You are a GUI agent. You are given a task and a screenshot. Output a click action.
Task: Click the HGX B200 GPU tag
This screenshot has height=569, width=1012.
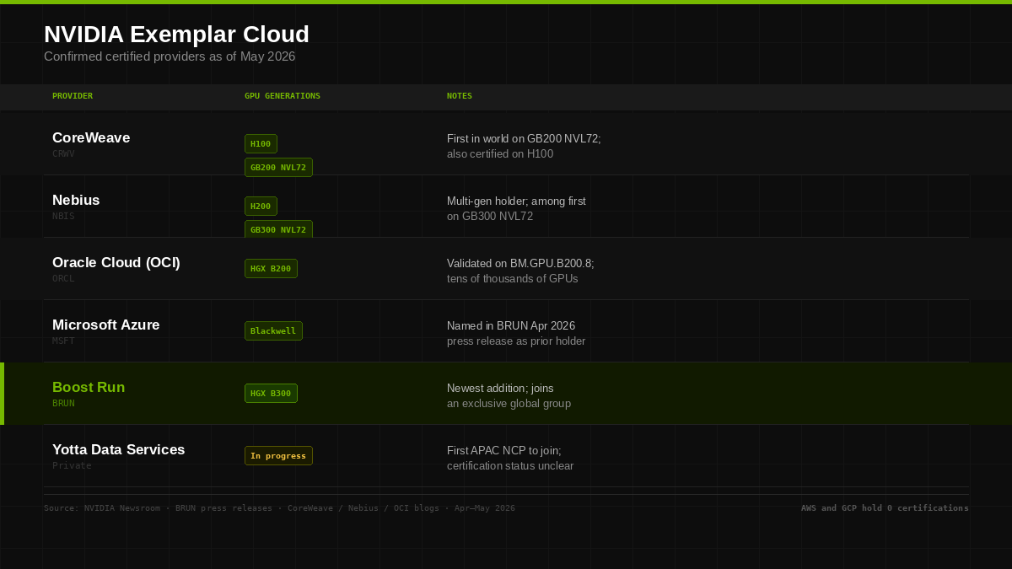271,269
